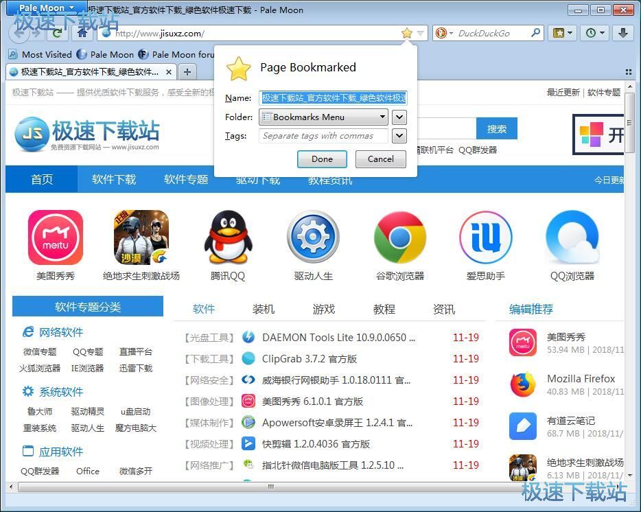The image size is (641, 512).
Task: Open the ClipGrab 3.7.2 官方版 link
Action: (310, 359)
